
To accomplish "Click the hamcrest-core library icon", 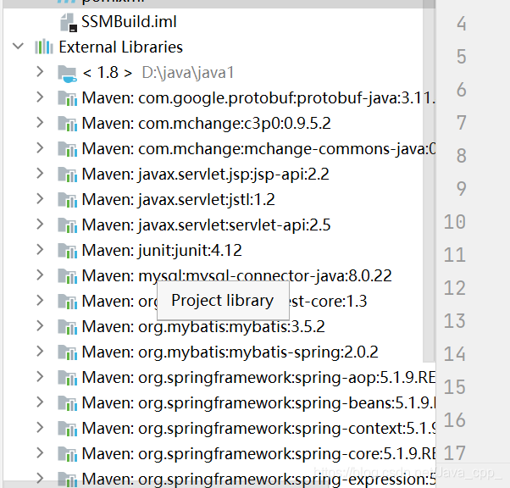I will [x=67, y=302].
